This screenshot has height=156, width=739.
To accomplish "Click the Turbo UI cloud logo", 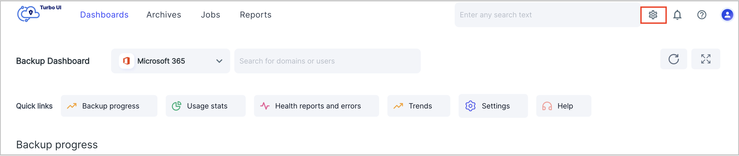I will click(x=29, y=14).
